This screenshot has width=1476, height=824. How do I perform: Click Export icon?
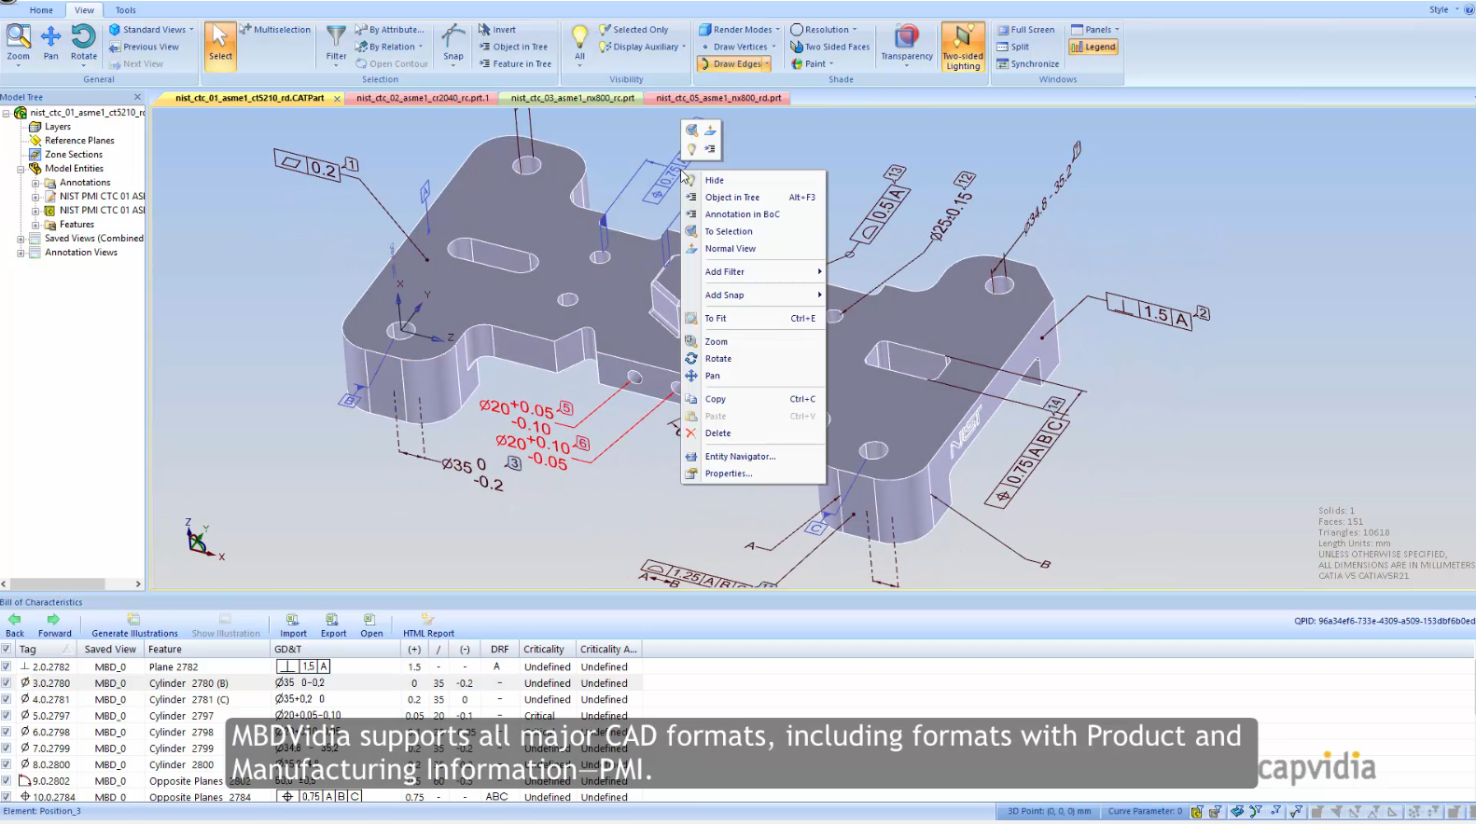pyautogui.click(x=333, y=625)
